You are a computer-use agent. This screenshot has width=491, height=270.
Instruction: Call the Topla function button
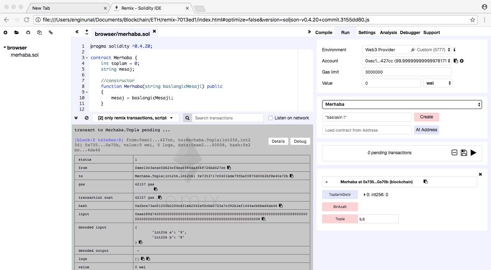click(340, 219)
